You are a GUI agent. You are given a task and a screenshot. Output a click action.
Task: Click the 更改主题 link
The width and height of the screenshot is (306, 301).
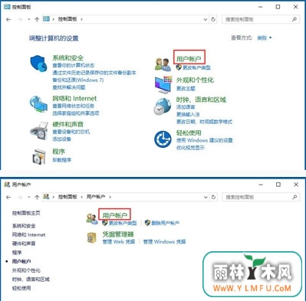click(x=186, y=88)
